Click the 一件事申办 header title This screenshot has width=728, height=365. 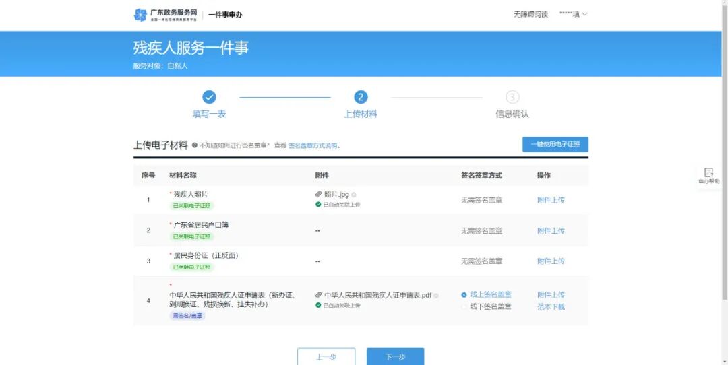pyautogui.click(x=225, y=15)
